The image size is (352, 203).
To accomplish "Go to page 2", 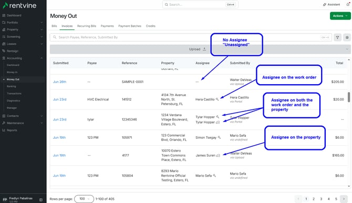I will click(x=314, y=199).
